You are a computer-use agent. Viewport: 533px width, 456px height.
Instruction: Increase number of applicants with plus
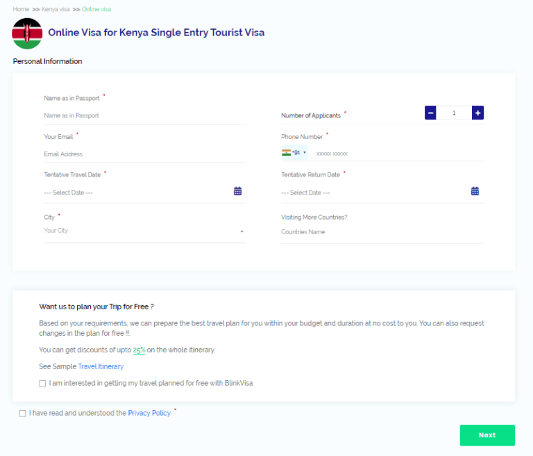[477, 113]
